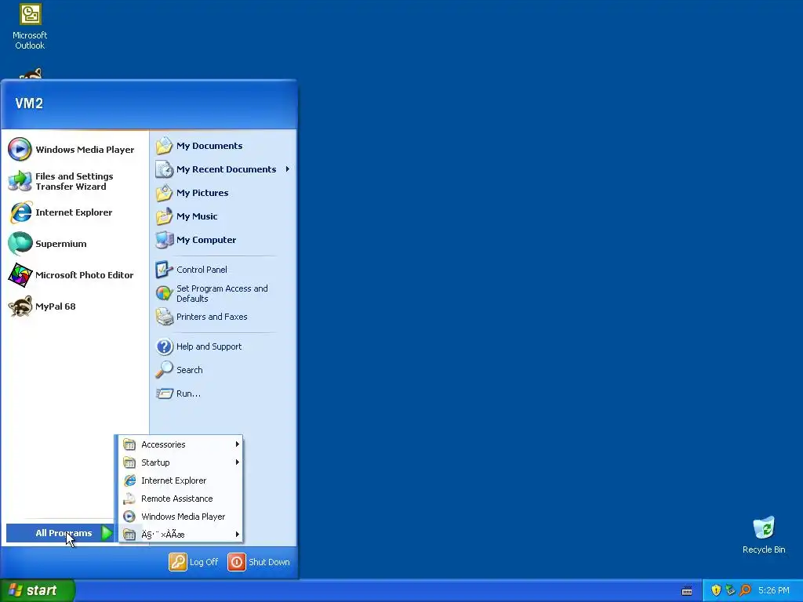This screenshot has height=602, width=803.
Task: Choose Remote Assistance in All Programs
Action: (x=181, y=499)
